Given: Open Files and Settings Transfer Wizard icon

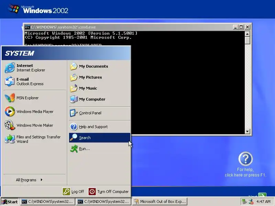Looking at the screenshot, I should 10,139.
